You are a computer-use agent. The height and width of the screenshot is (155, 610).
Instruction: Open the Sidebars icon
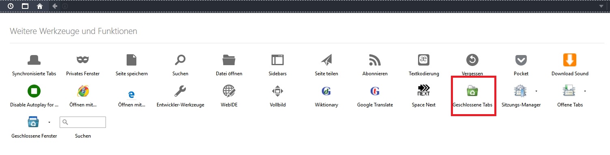278,60
